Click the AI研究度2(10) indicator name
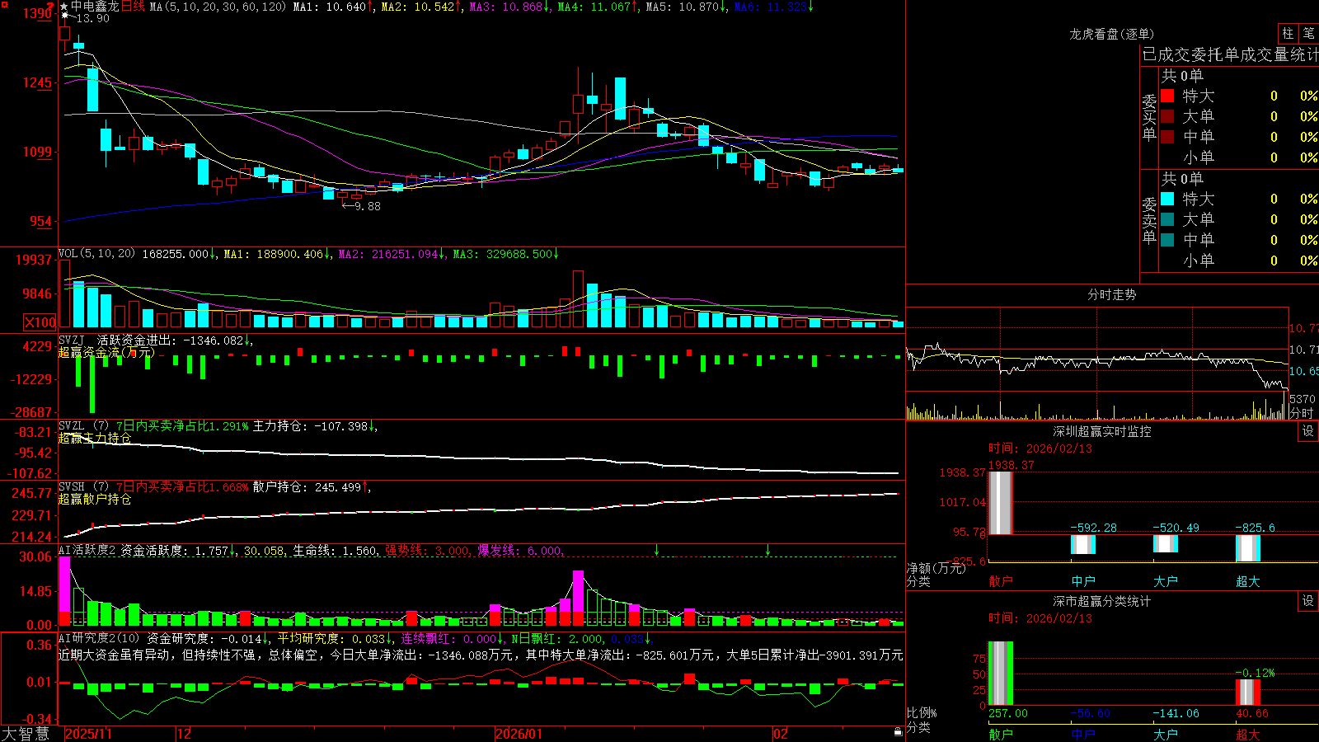This screenshot has height=742, width=1319. click(99, 638)
